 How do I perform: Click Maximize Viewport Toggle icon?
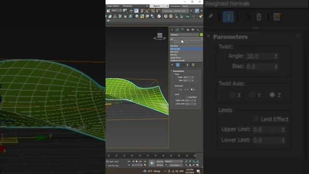click(x=197, y=165)
